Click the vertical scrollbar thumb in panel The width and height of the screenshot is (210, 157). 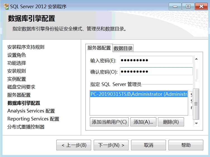click(x=196, y=103)
